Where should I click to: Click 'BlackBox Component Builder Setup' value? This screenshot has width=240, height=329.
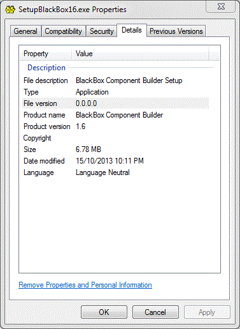pos(129,80)
